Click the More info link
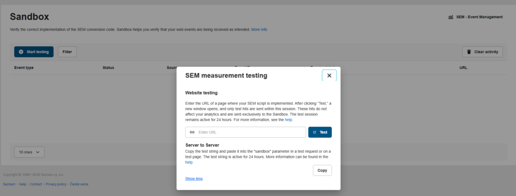The width and height of the screenshot is (516, 196). [x=260, y=30]
